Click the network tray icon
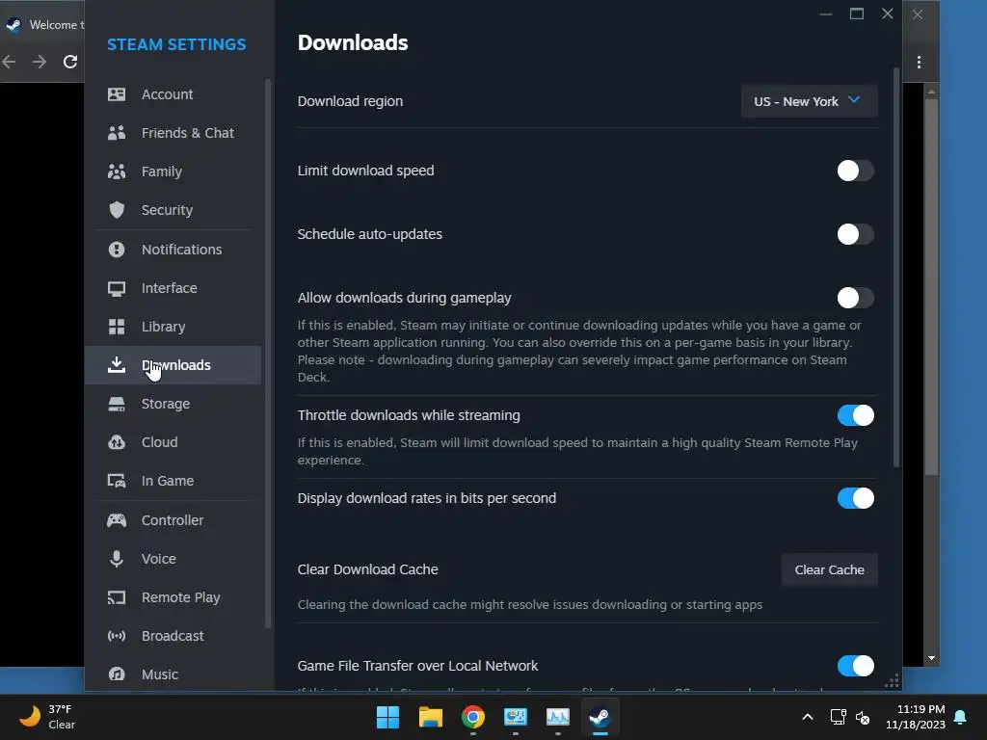The width and height of the screenshot is (987, 740). pyautogui.click(x=838, y=717)
